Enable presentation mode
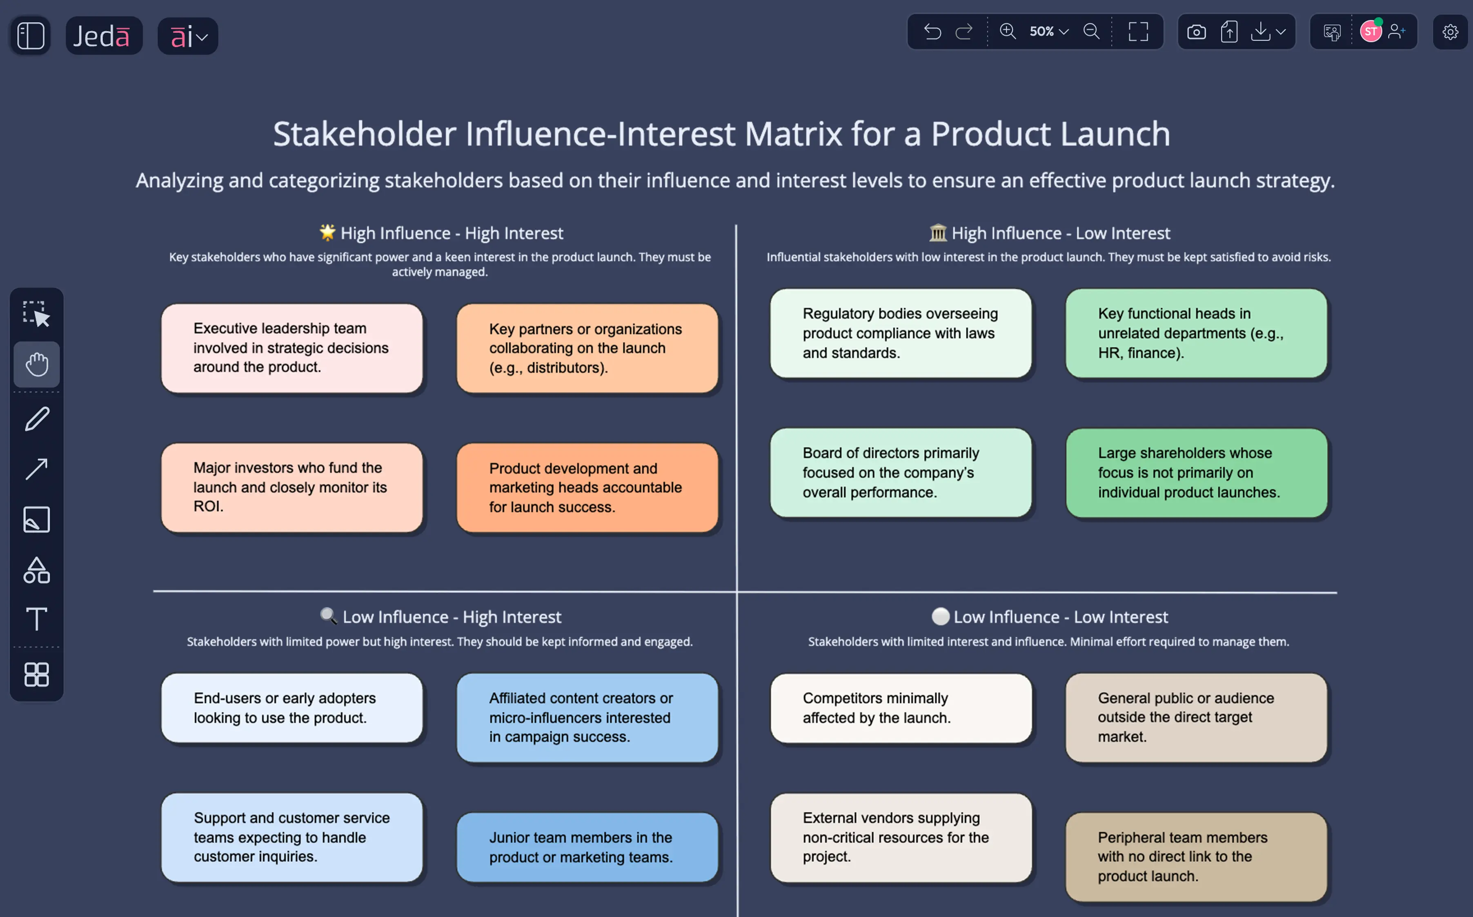This screenshot has width=1473, height=917. [1332, 31]
